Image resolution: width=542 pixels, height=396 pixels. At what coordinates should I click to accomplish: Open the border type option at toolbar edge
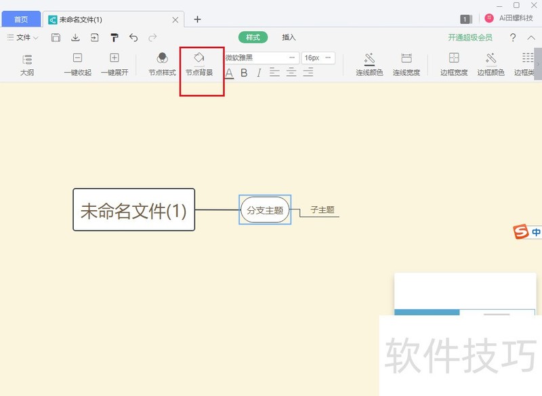[x=524, y=64]
